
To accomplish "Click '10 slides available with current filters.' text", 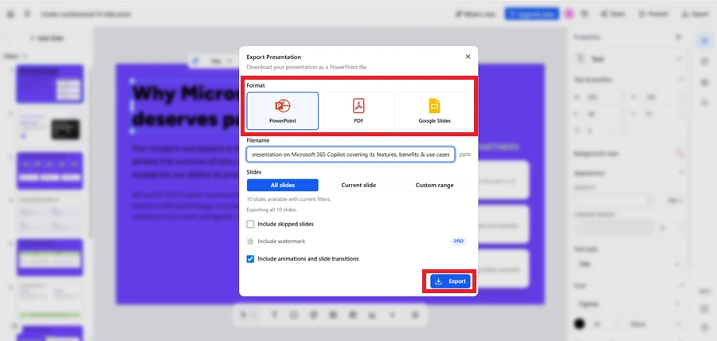I will 288,199.
